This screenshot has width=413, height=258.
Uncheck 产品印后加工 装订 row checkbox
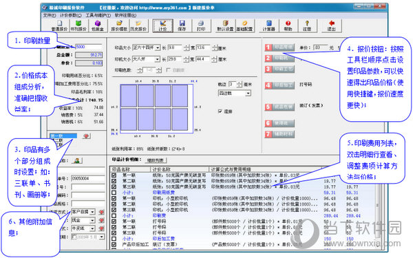(x=114, y=244)
